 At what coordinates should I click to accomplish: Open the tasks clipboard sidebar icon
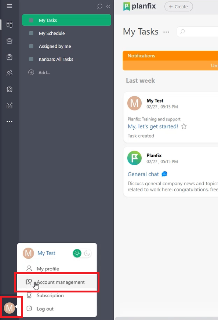coord(10,57)
